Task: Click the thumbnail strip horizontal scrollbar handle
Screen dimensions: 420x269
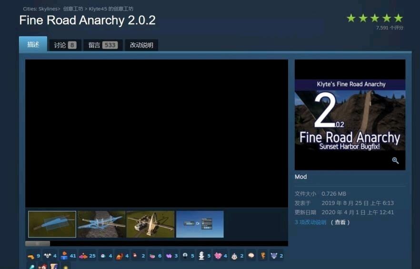Action: coord(38,244)
